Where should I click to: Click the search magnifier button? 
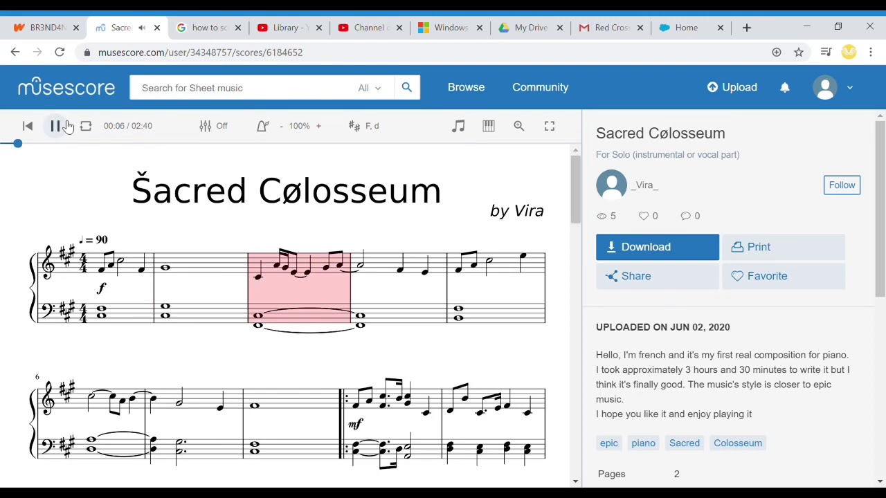(407, 88)
